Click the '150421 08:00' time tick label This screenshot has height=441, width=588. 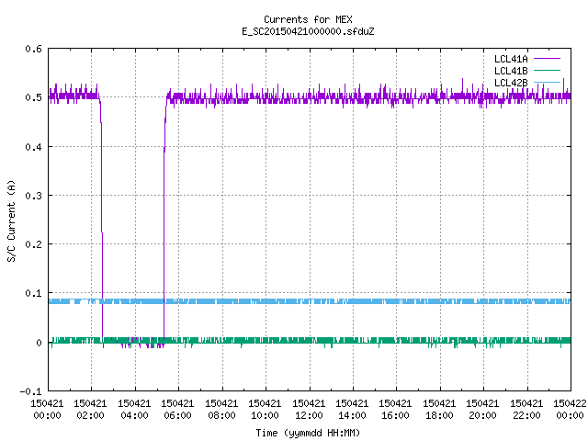click(x=221, y=410)
